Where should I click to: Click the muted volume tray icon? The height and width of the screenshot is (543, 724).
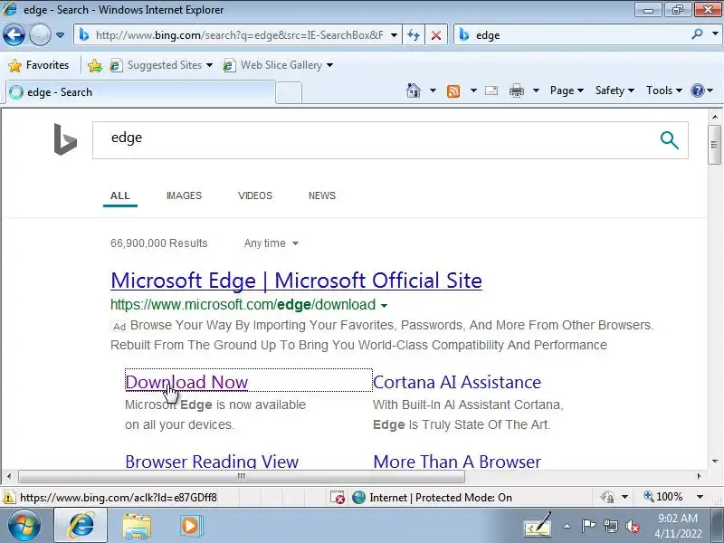click(x=632, y=526)
